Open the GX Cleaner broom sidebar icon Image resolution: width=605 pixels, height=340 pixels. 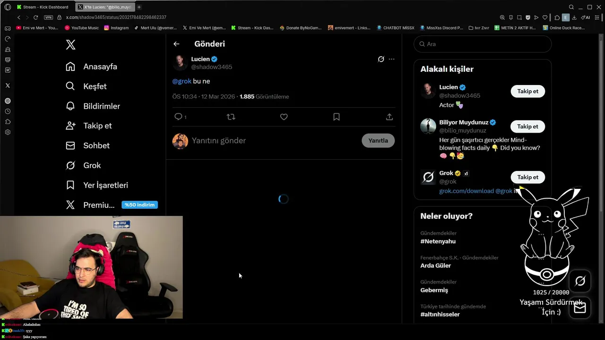tap(8, 49)
